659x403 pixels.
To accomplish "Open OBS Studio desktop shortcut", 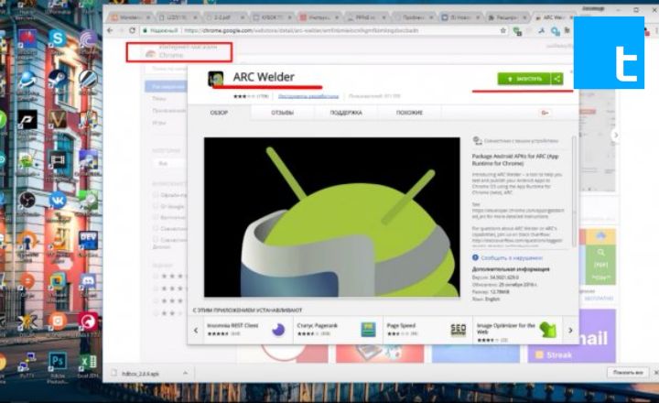I will [27, 201].
